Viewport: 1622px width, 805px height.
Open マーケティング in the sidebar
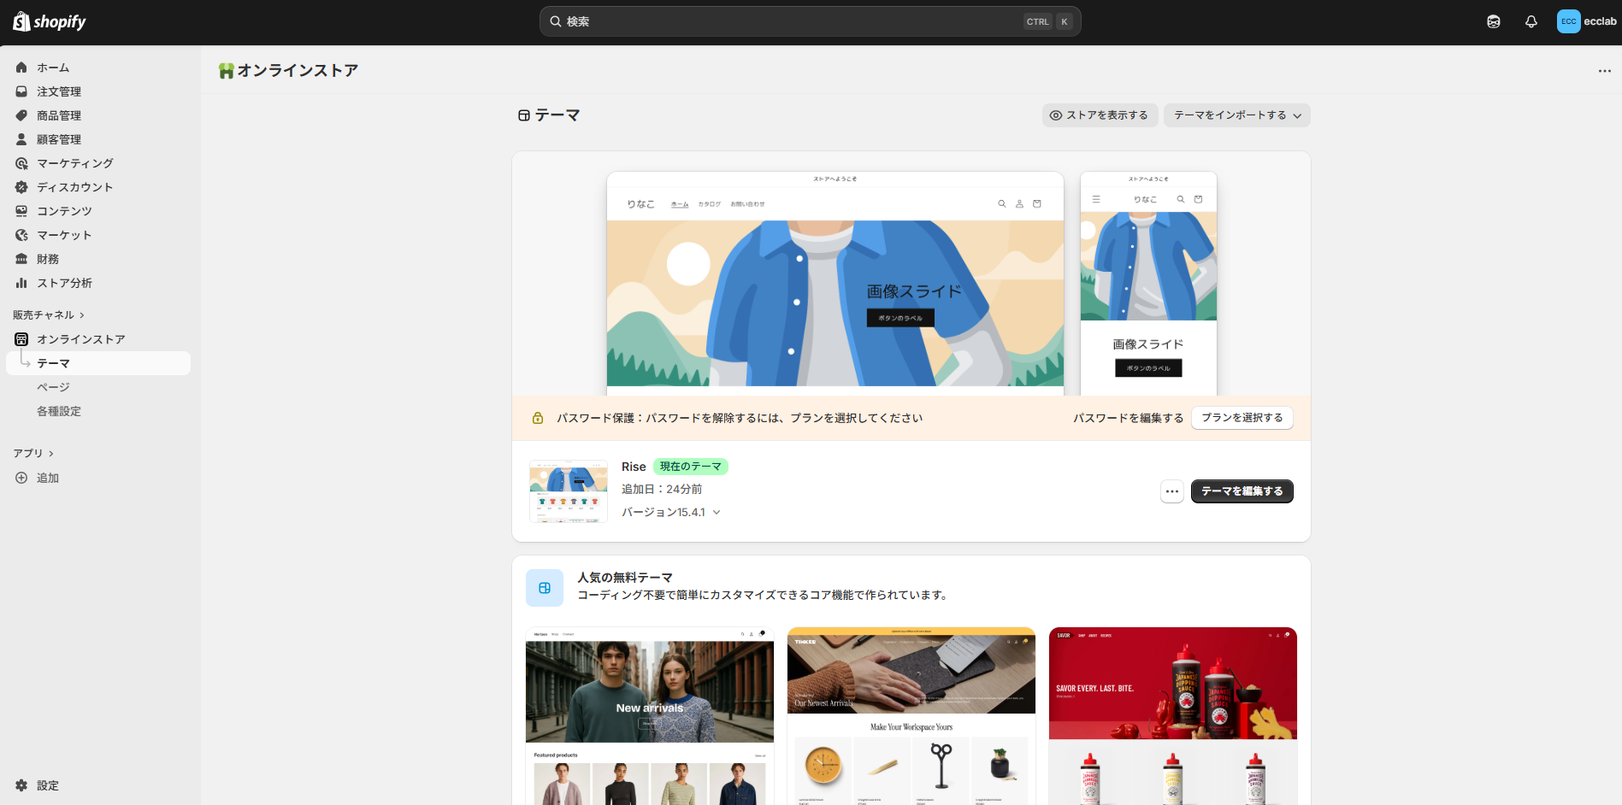pyautogui.click(x=74, y=163)
